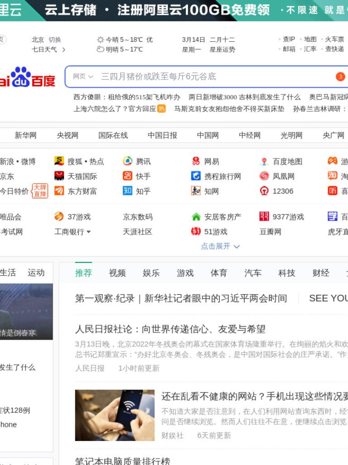Click the cloudy weather icon for tomorrow
The width and height of the screenshot is (348, 465).
click(101, 49)
